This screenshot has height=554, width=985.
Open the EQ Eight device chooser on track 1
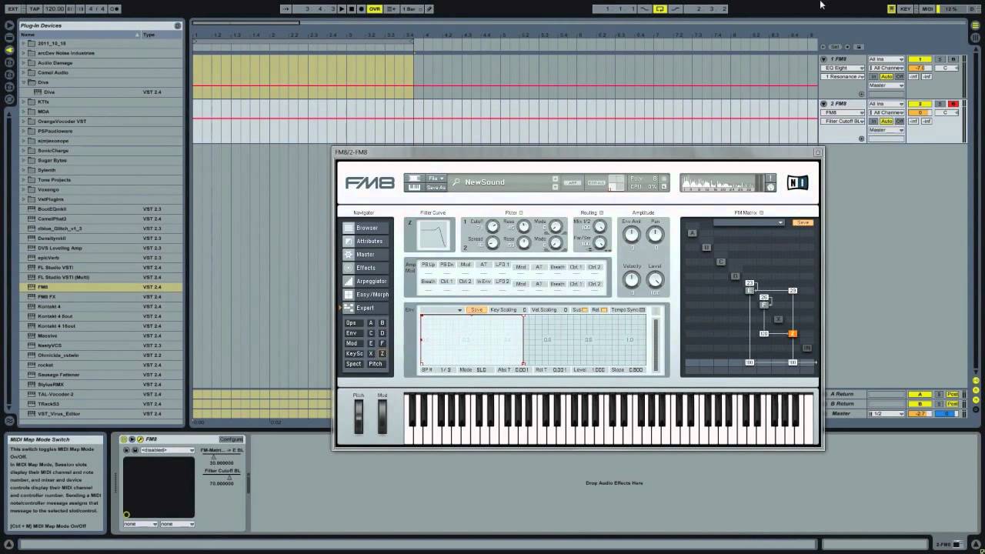(843, 68)
